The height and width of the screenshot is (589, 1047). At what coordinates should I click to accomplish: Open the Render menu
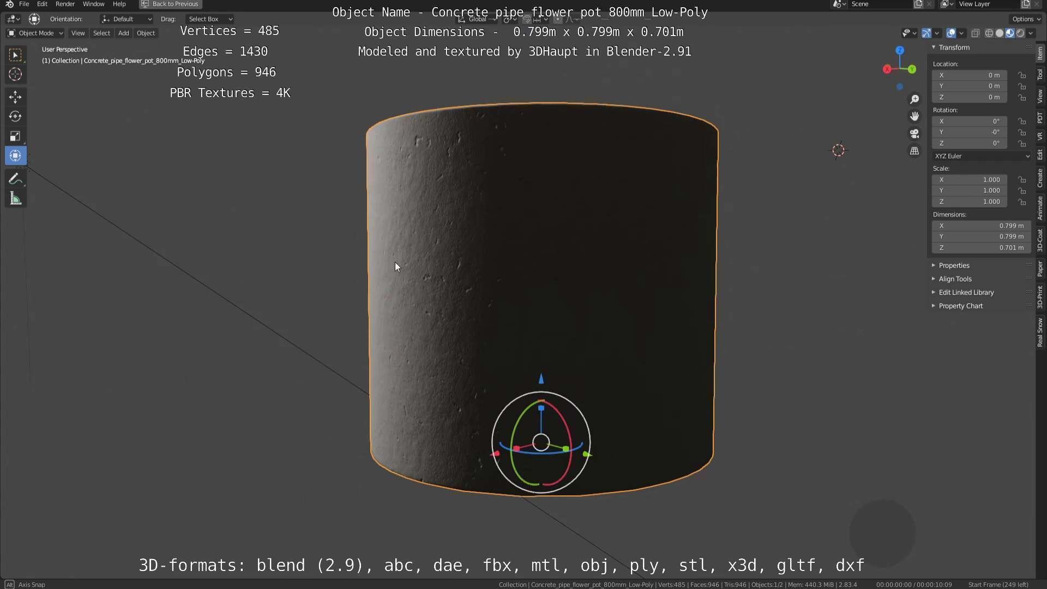pyautogui.click(x=65, y=4)
